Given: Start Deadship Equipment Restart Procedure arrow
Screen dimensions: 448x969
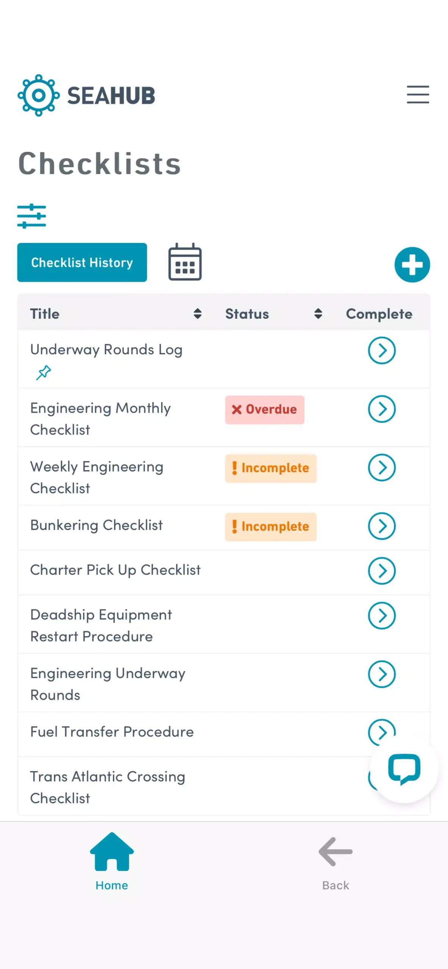Looking at the screenshot, I should point(382,616).
